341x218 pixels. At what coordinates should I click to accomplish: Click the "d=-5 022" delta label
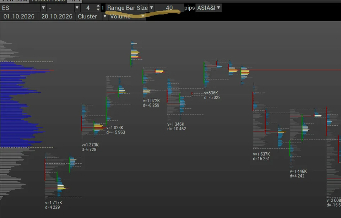point(212,97)
